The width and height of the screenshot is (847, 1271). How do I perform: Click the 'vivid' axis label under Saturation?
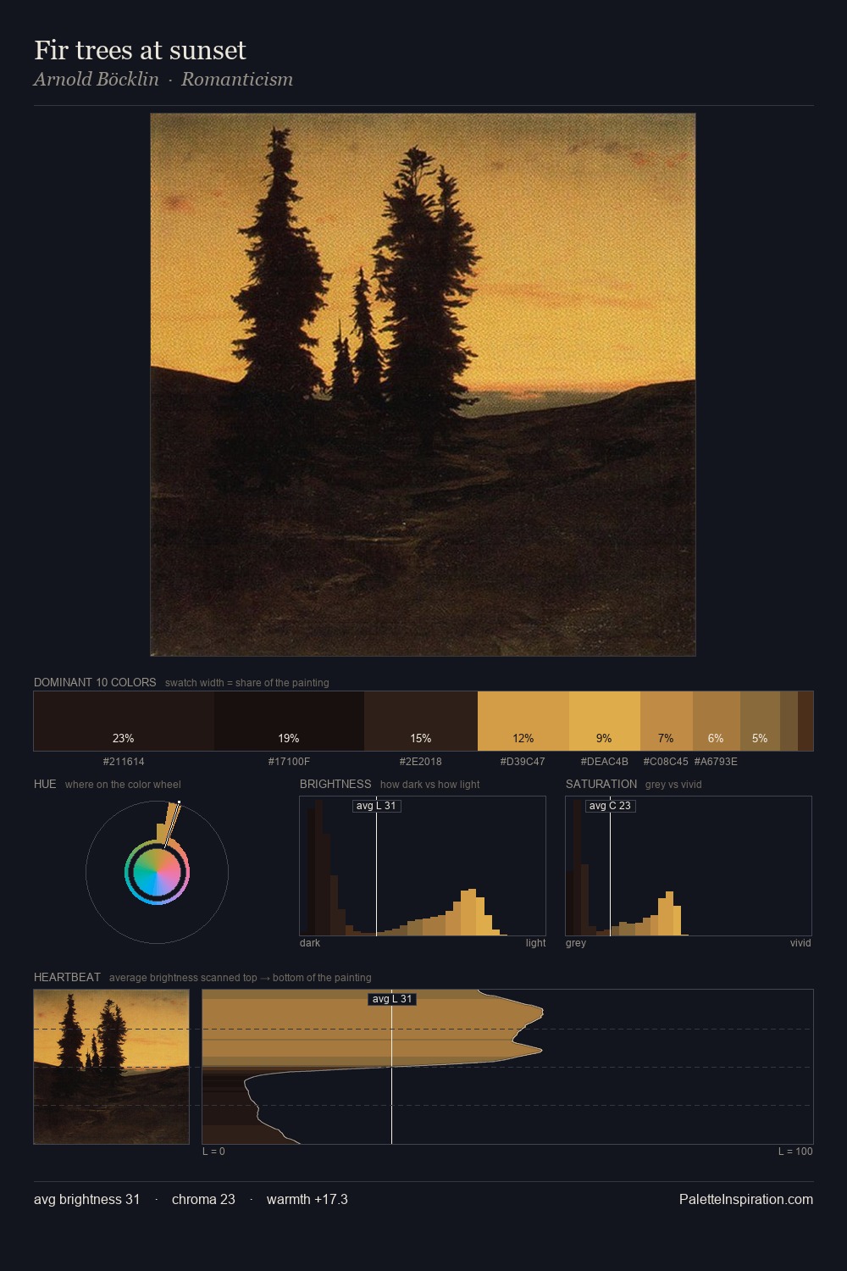800,943
